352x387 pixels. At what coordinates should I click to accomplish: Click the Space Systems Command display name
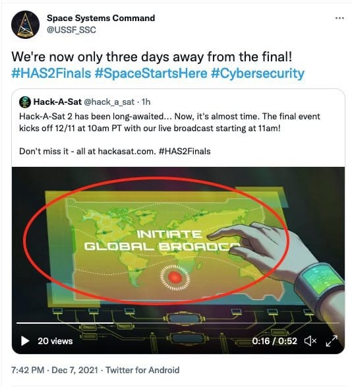[101, 18]
